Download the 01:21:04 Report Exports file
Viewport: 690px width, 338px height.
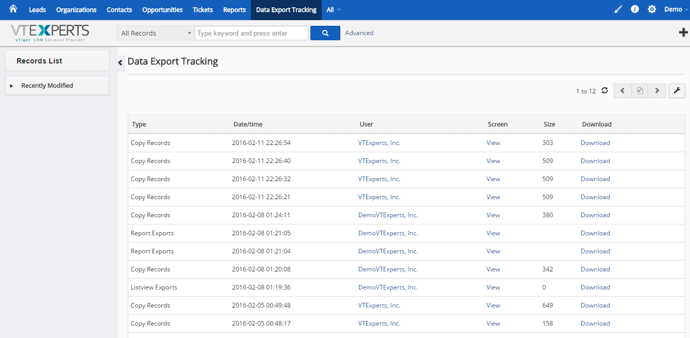pos(595,251)
